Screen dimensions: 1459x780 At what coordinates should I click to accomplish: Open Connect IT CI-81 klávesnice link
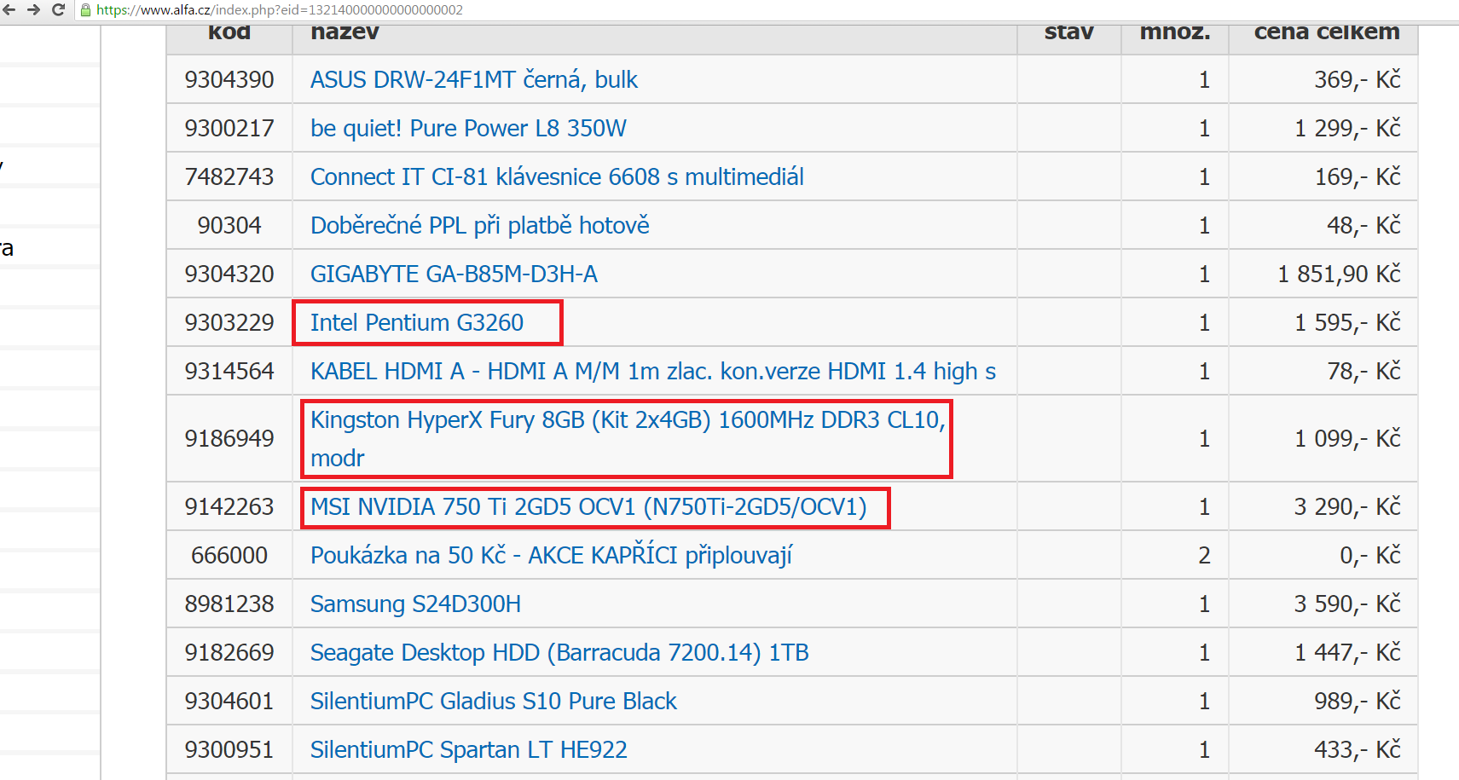pos(557,177)
